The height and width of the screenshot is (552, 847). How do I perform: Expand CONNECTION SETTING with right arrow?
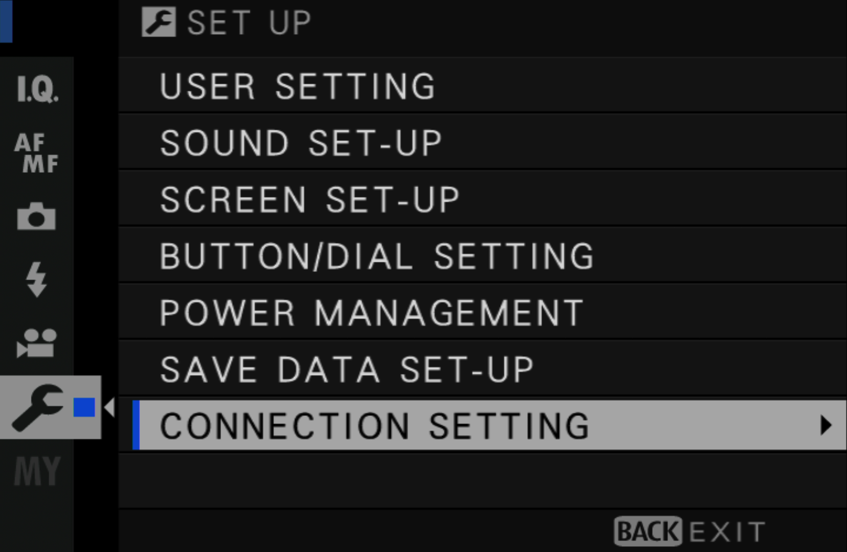[826, 425]
